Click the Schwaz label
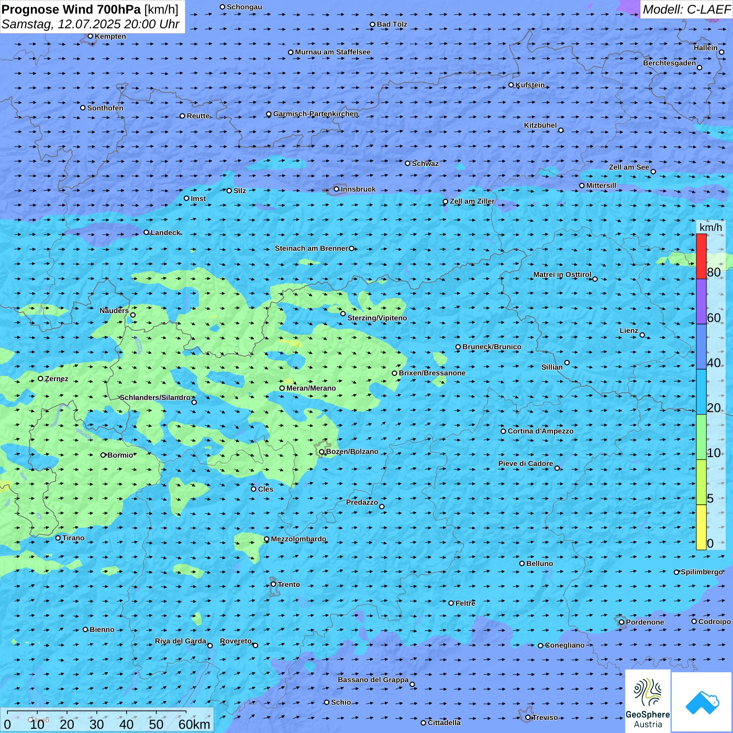The height and width of the screenshot is (733, 733). [x=425, y=163]
